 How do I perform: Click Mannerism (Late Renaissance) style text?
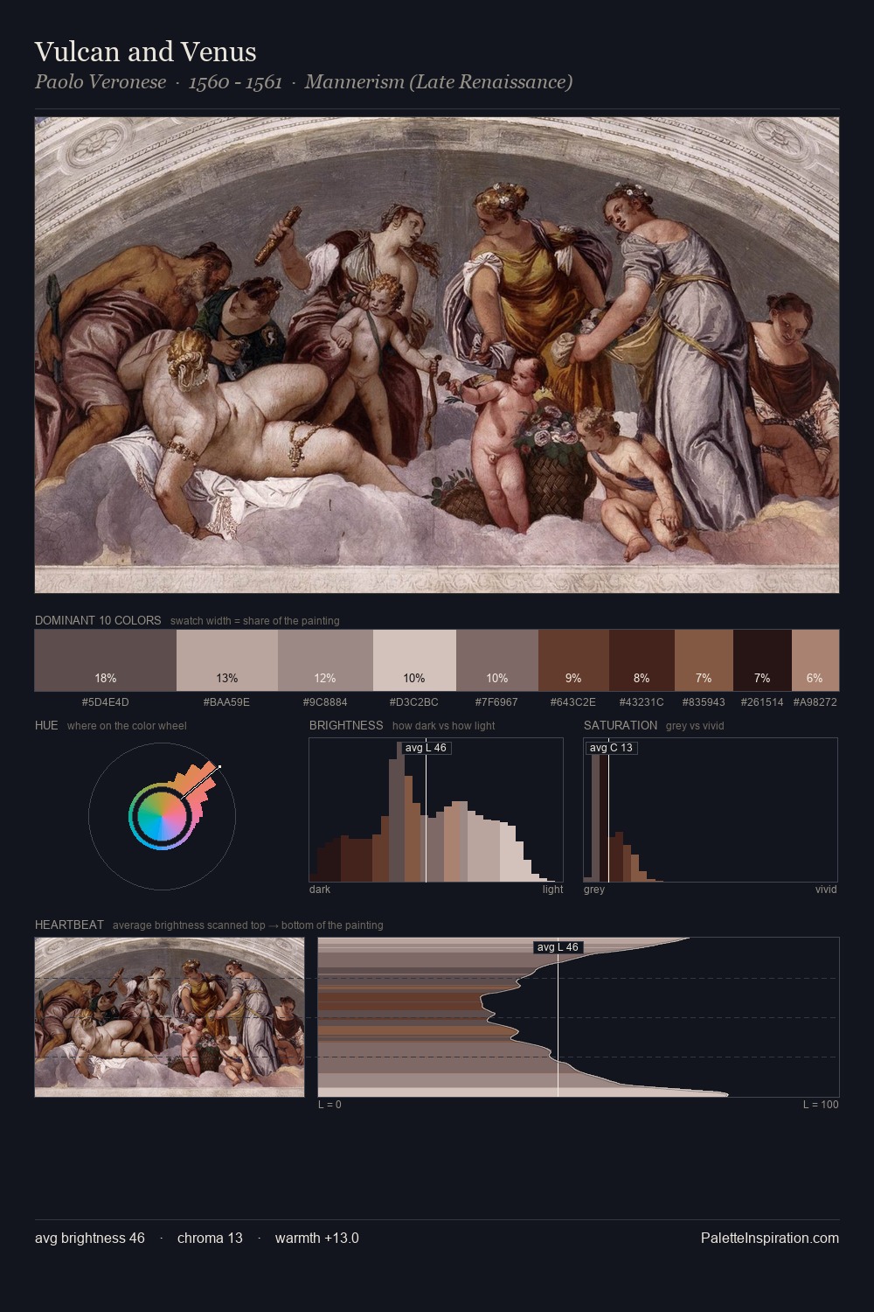coord(439,82)
